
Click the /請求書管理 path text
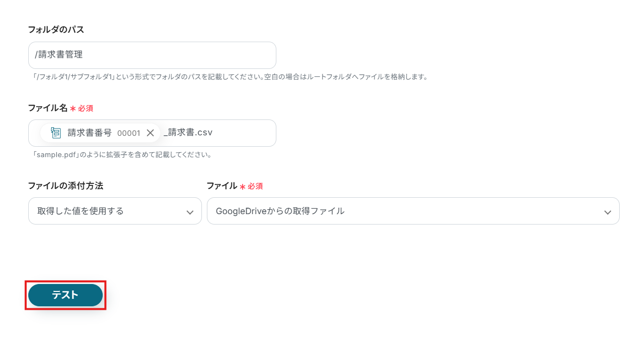(59, 55)
